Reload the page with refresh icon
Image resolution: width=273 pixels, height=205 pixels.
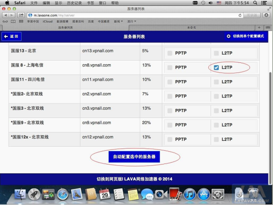point(240,15)
